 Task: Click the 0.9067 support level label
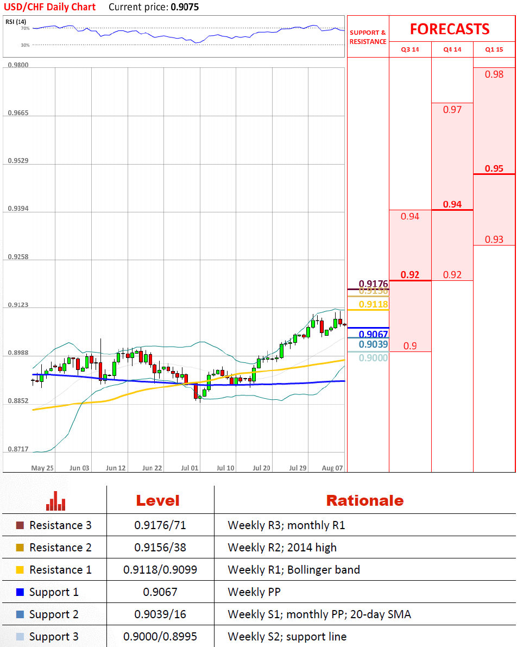[374, 334]
